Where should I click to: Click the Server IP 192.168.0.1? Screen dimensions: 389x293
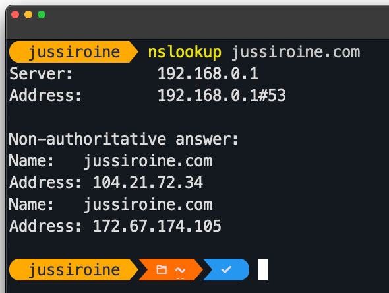(x=208, y=74)
